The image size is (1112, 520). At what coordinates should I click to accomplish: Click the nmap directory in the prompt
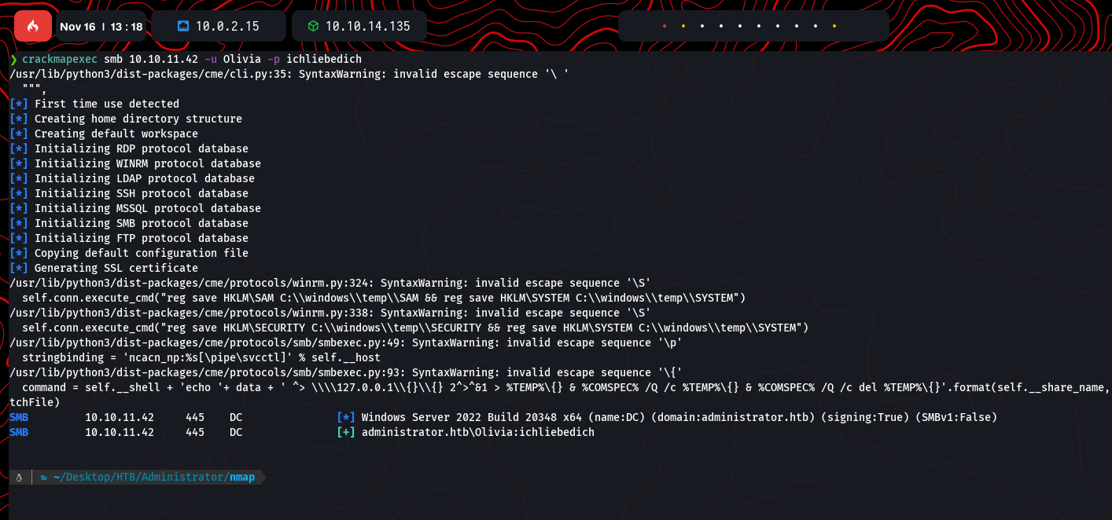tap(241, 477)
